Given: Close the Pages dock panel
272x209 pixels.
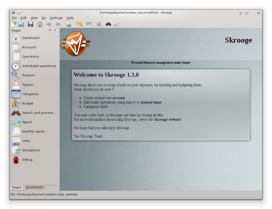Looking at the screenshot, I should pyautogui.click(x=55, y=30).
